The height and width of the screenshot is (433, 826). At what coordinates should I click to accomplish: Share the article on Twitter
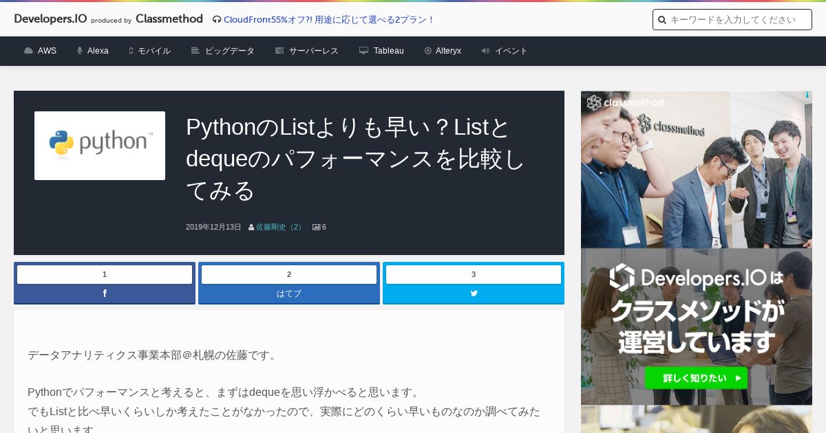(474, 293)
